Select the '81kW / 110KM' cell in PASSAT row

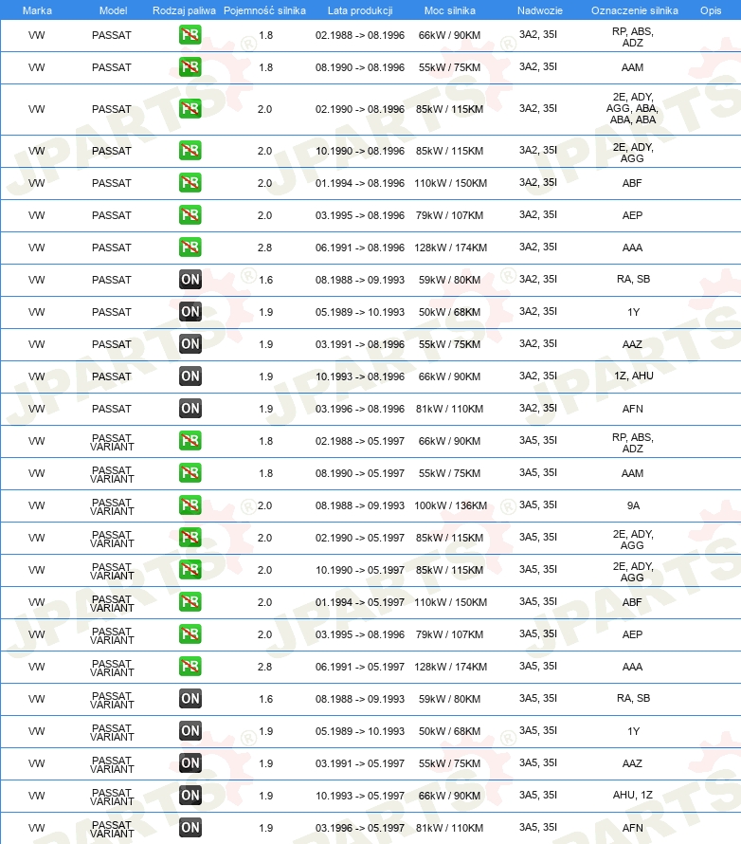[x=449, y=409]
